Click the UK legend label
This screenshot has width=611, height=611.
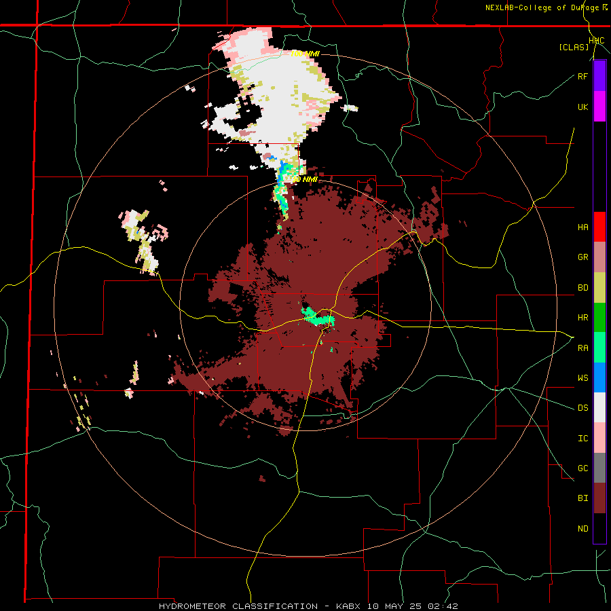pyautogui.click(x=582, y=107)
